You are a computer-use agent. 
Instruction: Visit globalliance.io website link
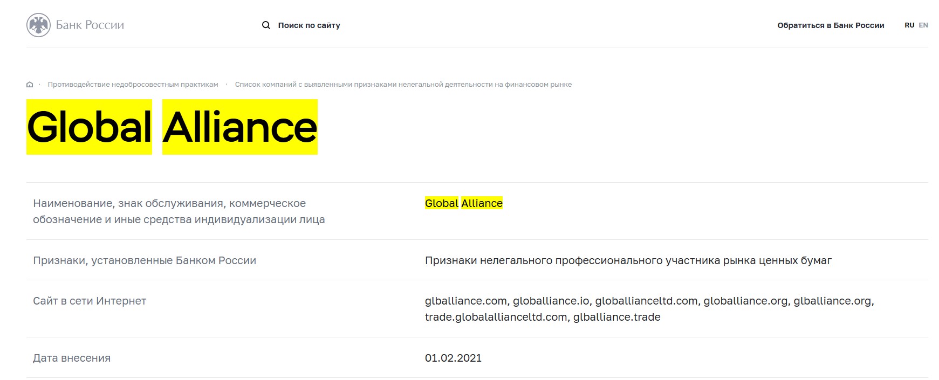pos(551,301)
